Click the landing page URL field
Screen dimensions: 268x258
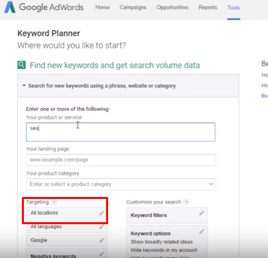(121, 160)
